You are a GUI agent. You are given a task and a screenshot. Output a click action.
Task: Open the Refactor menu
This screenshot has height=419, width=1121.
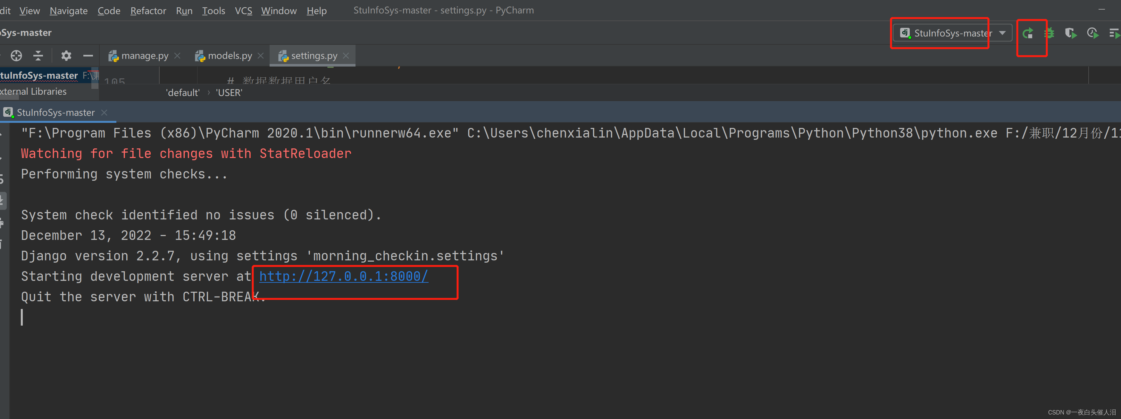(x=148, y=11)
